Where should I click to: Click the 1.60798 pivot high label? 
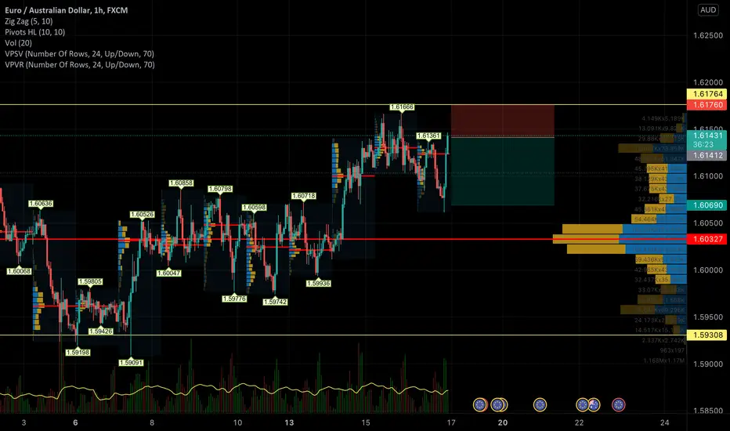pyautogui.click(x=220, y=189)
